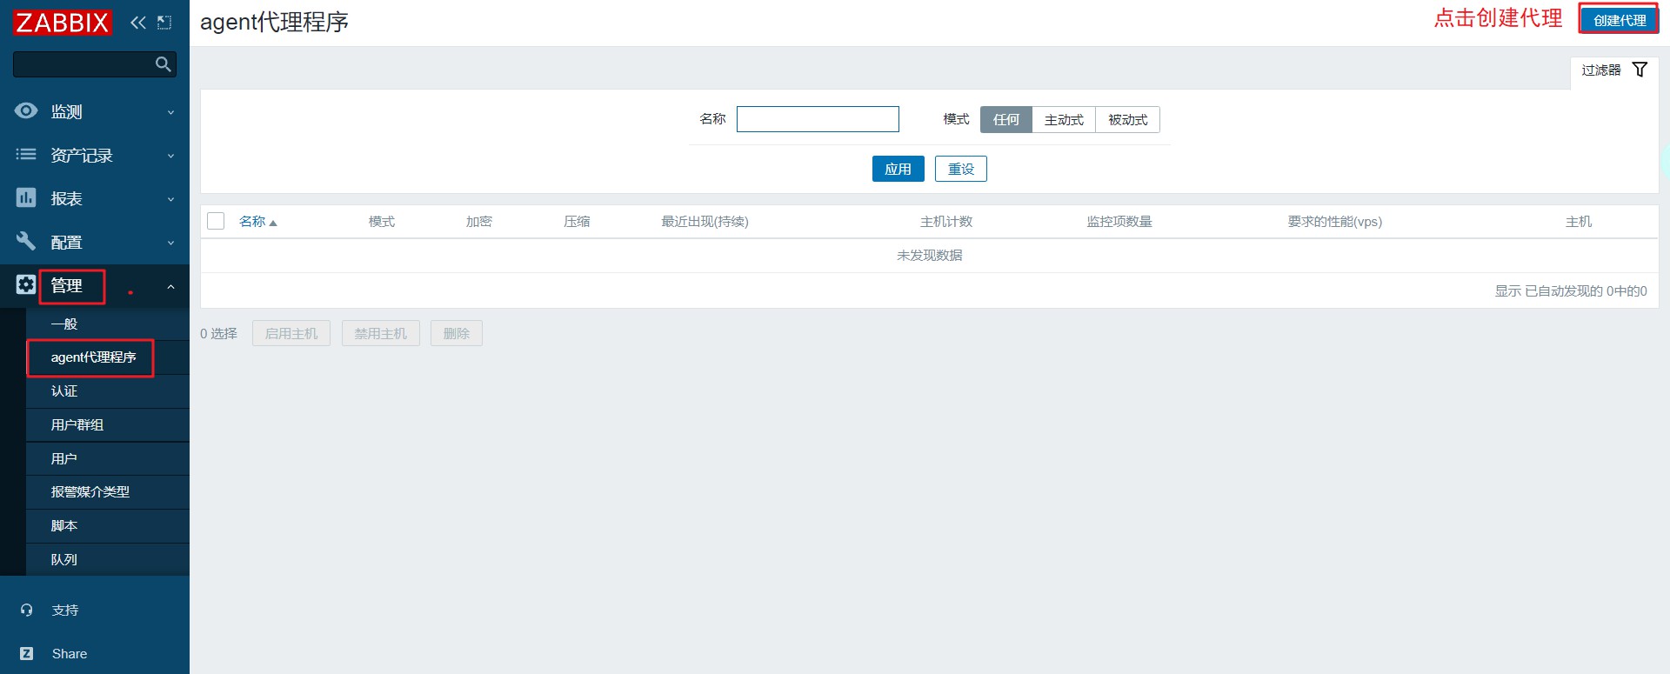Open the 队列 submenu item
Viewport: 1670px width, 674px height.
(108, 559)
